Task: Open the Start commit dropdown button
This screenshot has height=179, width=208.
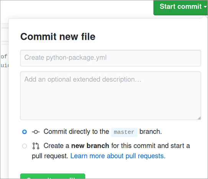Action: click(x=181, y=7)
